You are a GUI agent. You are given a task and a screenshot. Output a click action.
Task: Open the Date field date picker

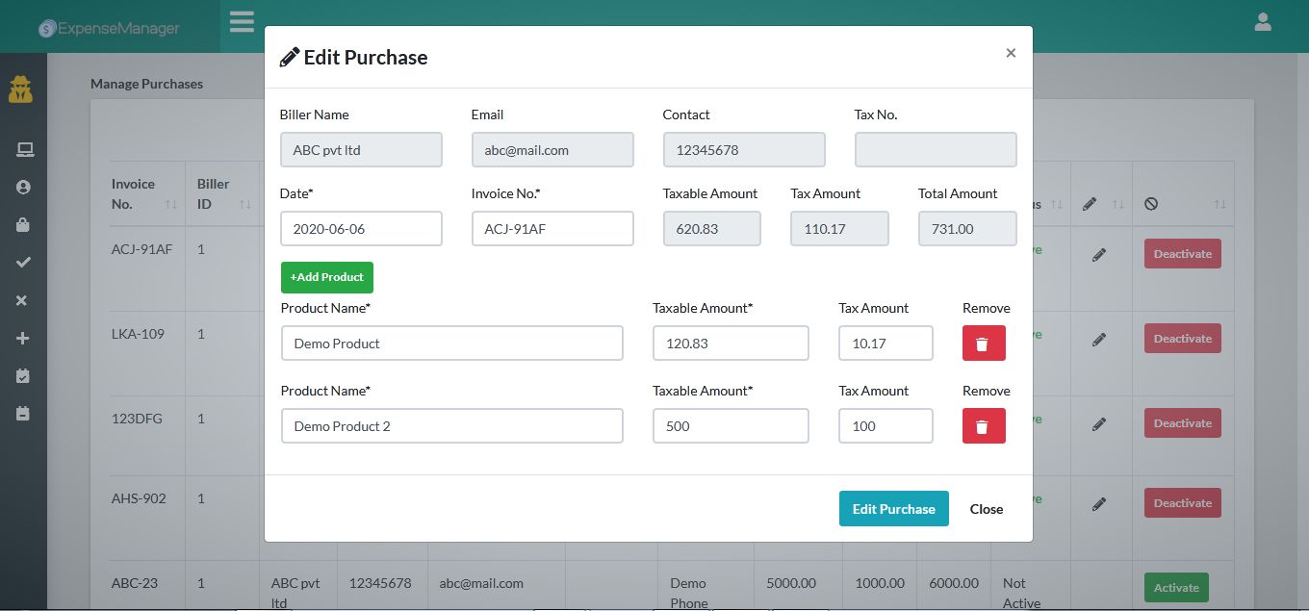(361, 228)
